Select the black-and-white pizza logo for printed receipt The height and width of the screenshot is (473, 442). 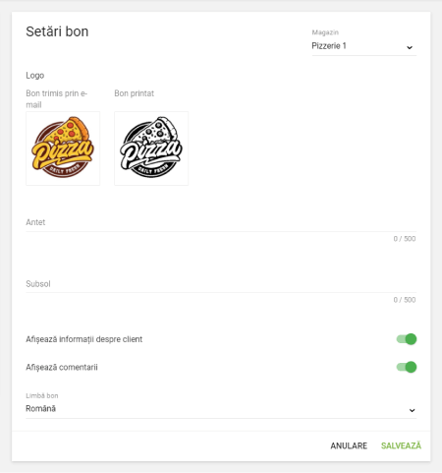click(x=151, y=148)
